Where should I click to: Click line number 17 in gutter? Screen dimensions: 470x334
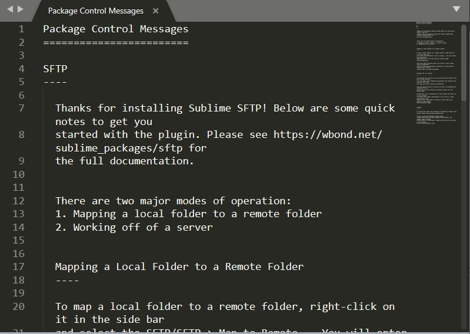pyautogui.click(x=18, y=266)
